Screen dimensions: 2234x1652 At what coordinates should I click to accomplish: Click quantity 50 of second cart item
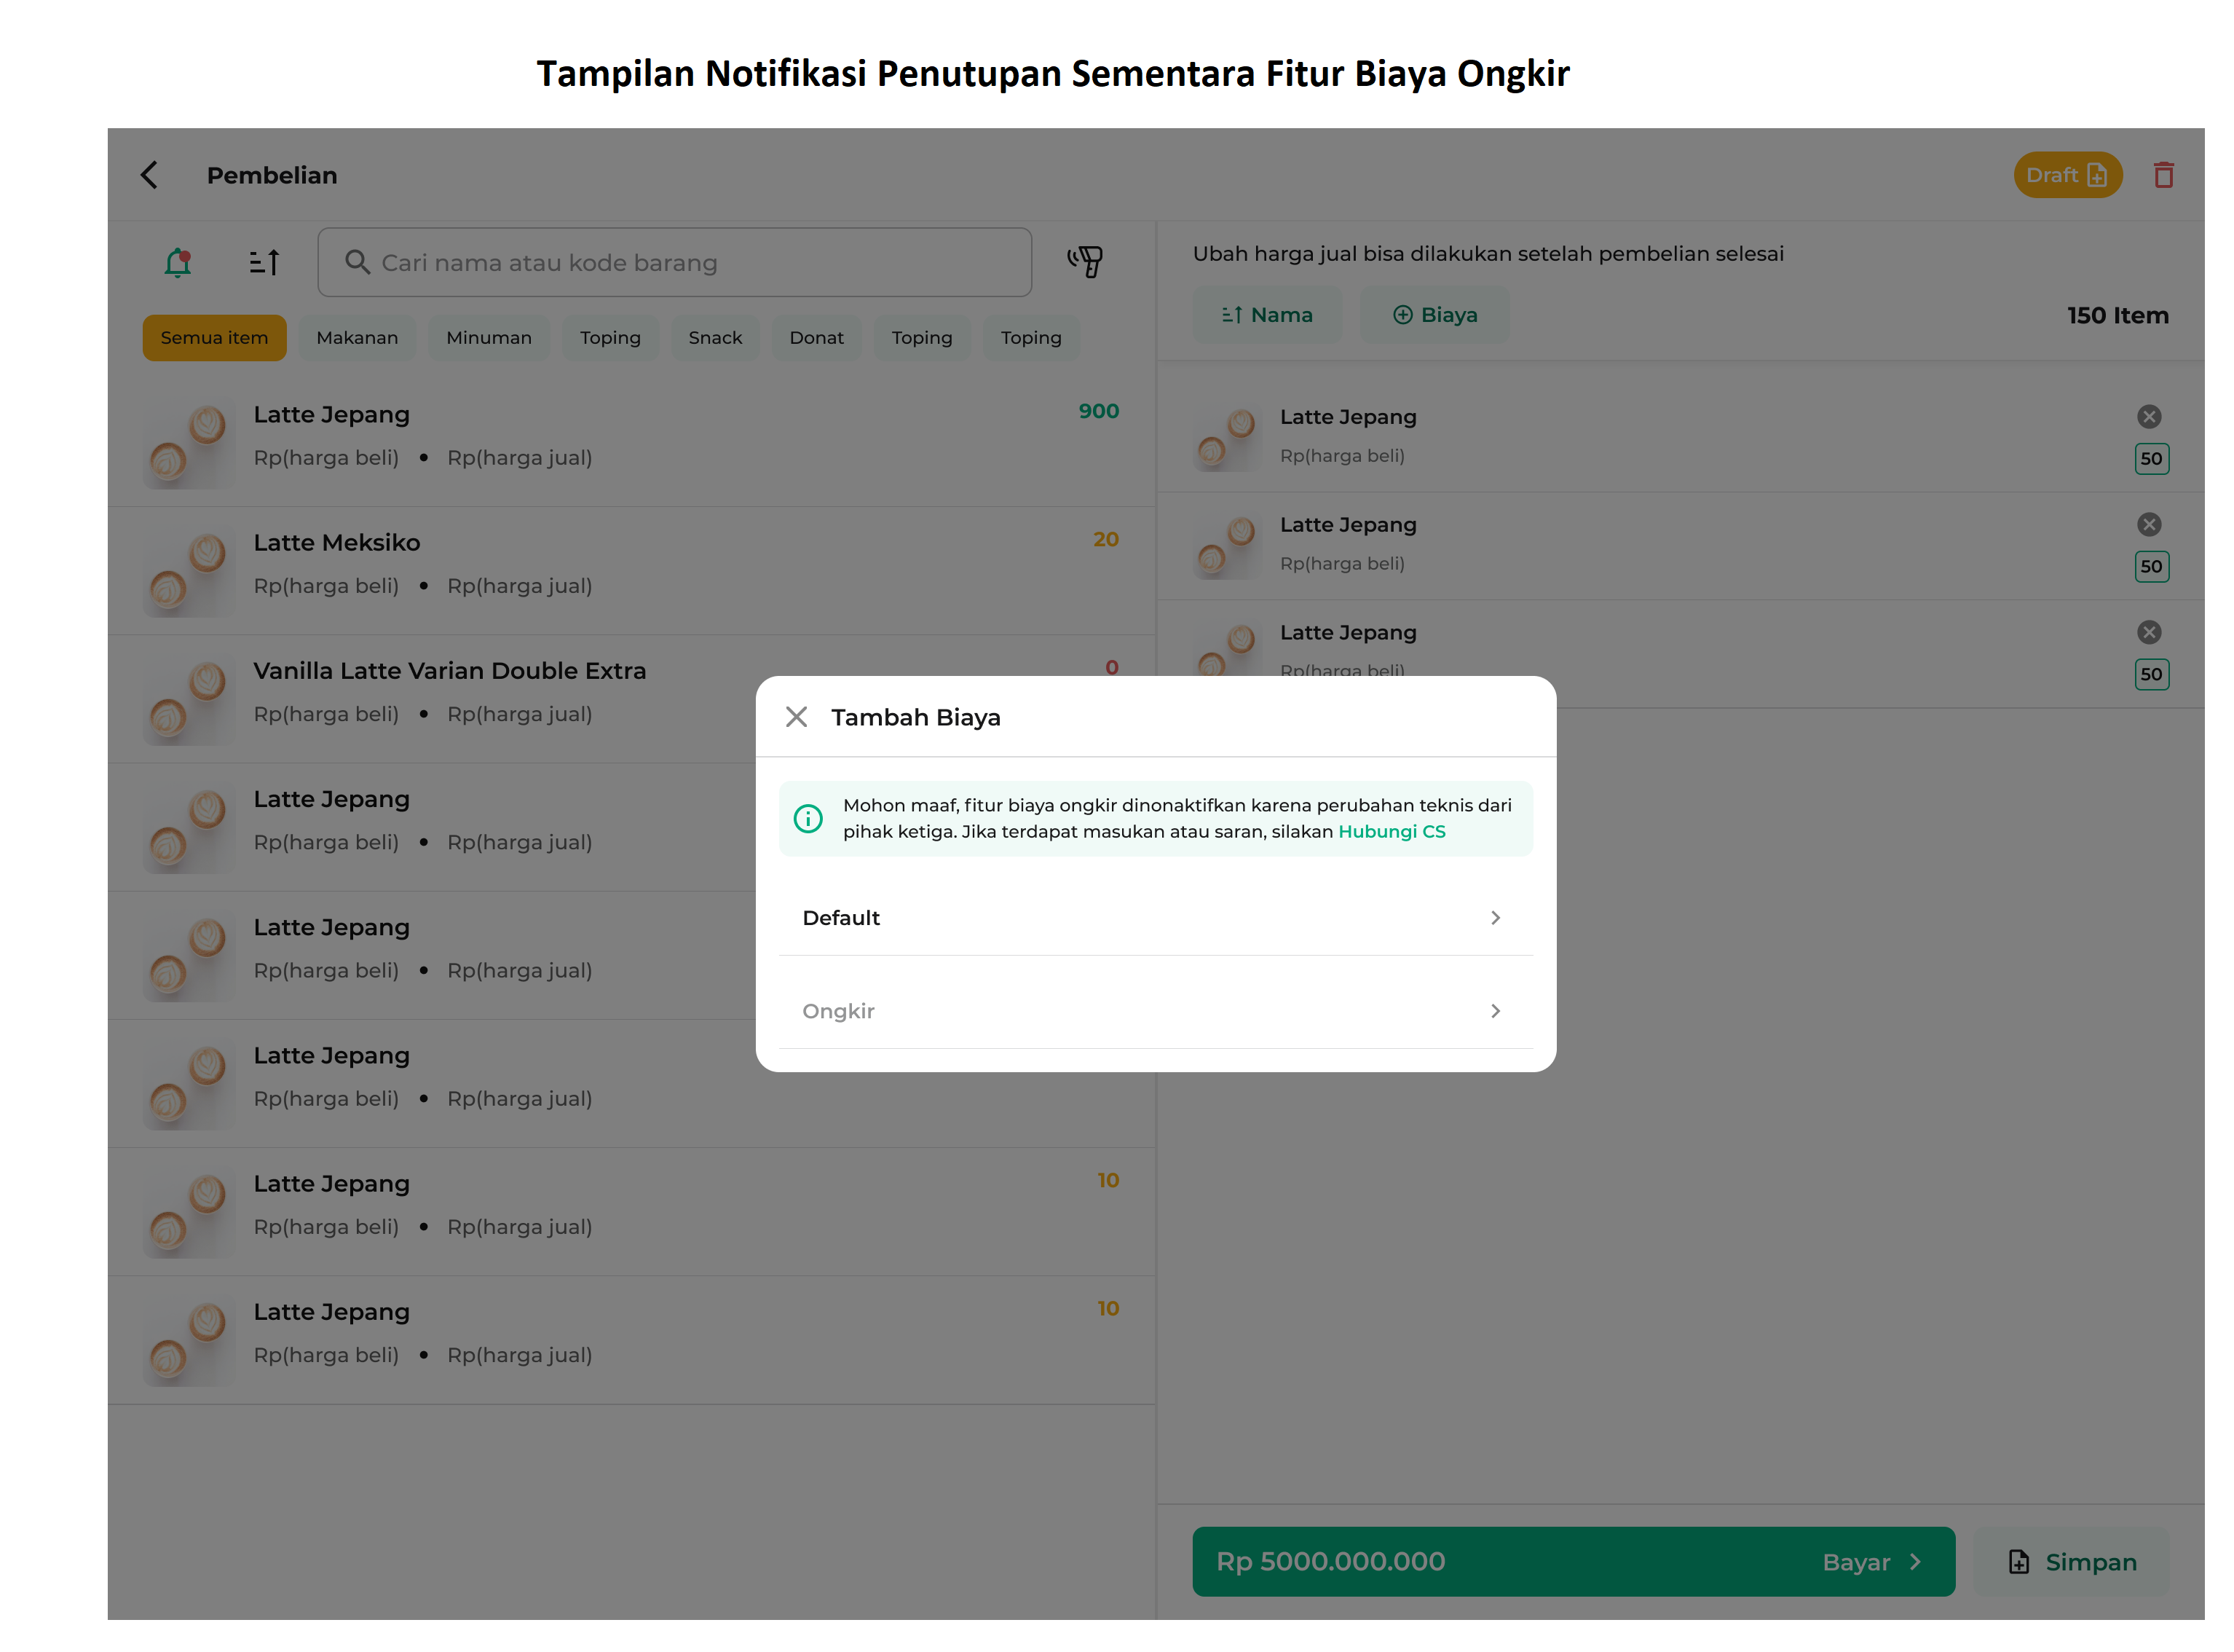(2151, 566)
